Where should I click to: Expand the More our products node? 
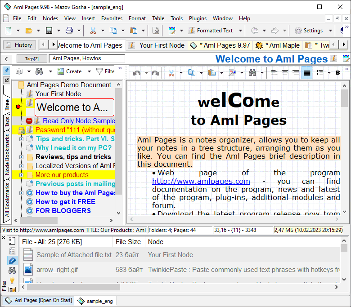pos(21,175)
